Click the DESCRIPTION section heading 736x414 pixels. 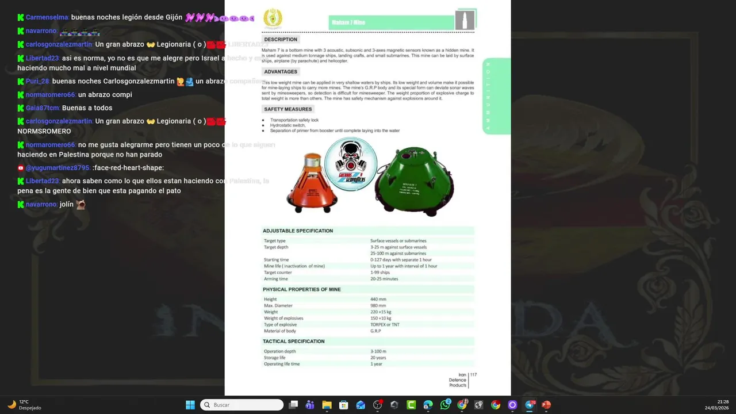pos(281,40)
